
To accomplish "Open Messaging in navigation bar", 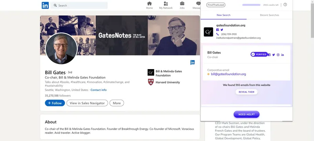I will (x=197, y=5).
